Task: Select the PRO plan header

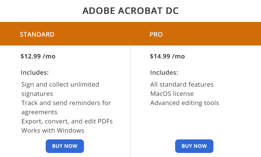Action: coord(156,34)
